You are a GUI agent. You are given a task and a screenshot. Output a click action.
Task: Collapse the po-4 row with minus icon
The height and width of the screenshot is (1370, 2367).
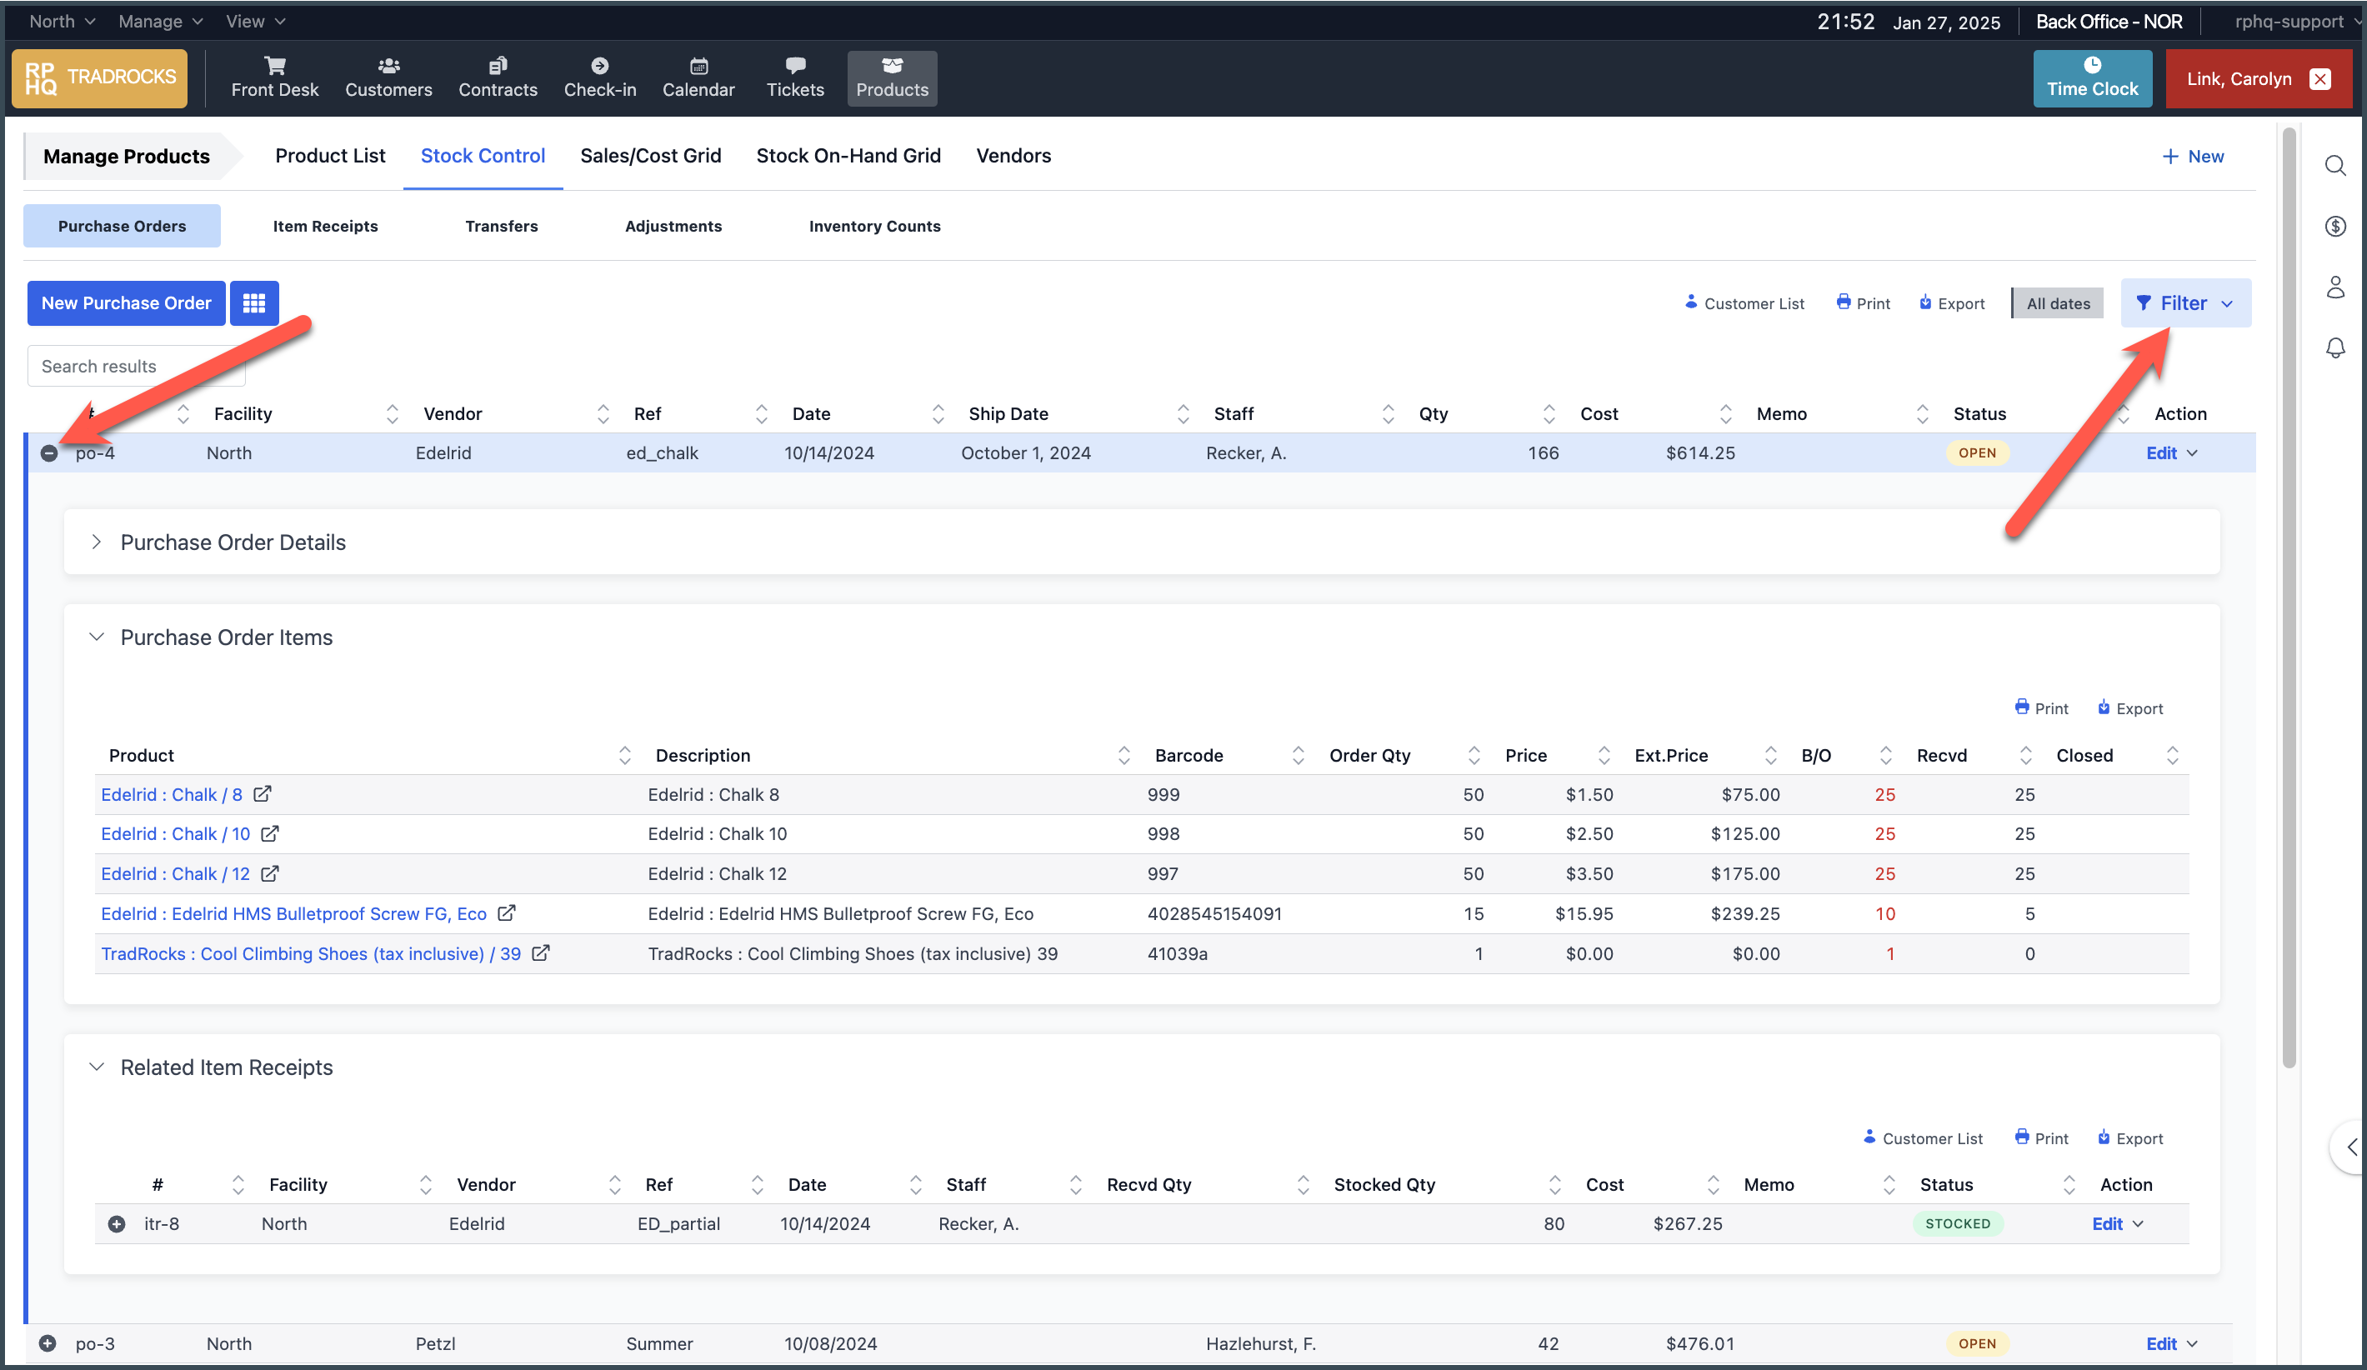(49, 453)
